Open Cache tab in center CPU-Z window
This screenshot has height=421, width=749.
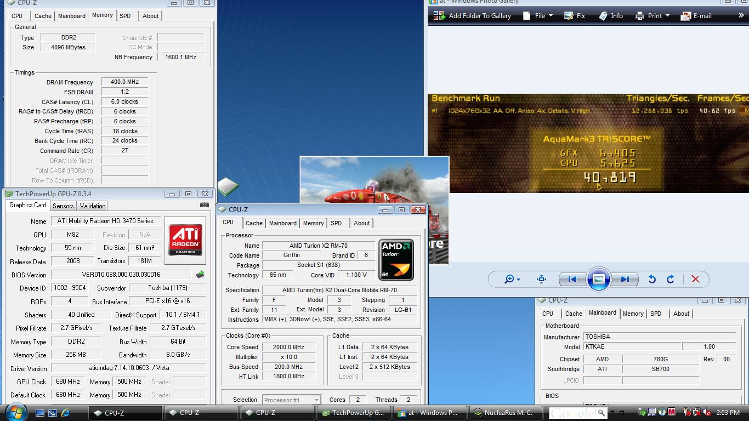254,223
